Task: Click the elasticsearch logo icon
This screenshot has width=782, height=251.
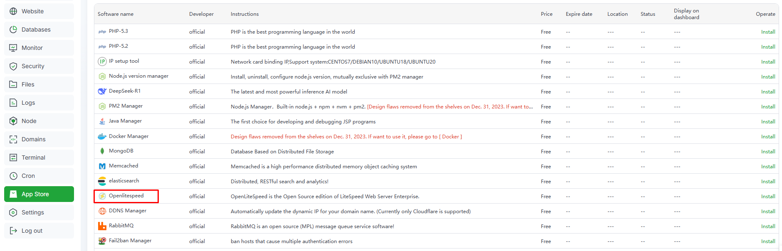Action: coord(102,181)
